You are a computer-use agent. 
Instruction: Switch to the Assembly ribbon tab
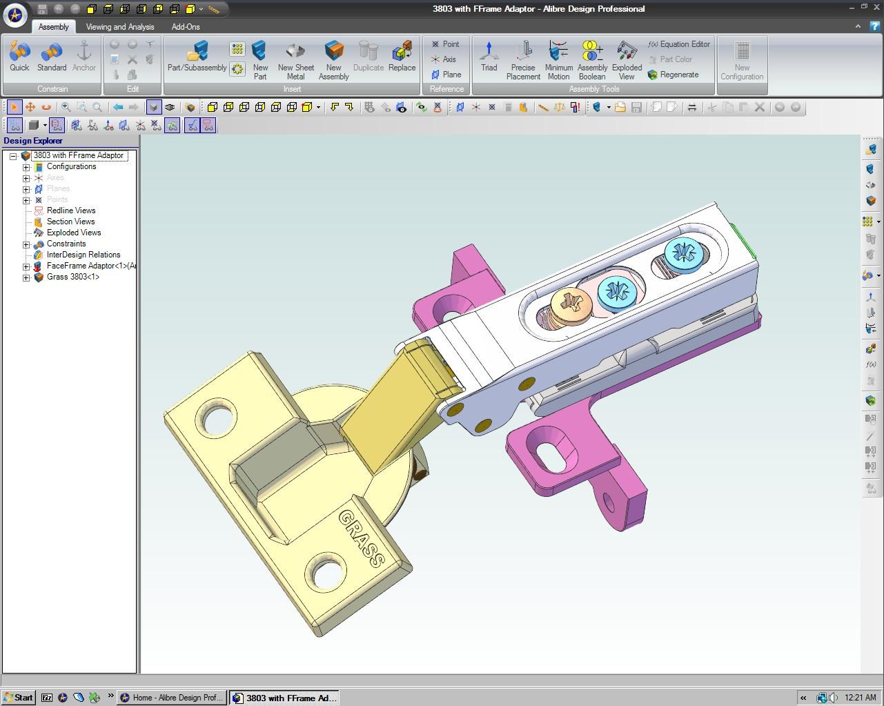(x=54, y=26)
